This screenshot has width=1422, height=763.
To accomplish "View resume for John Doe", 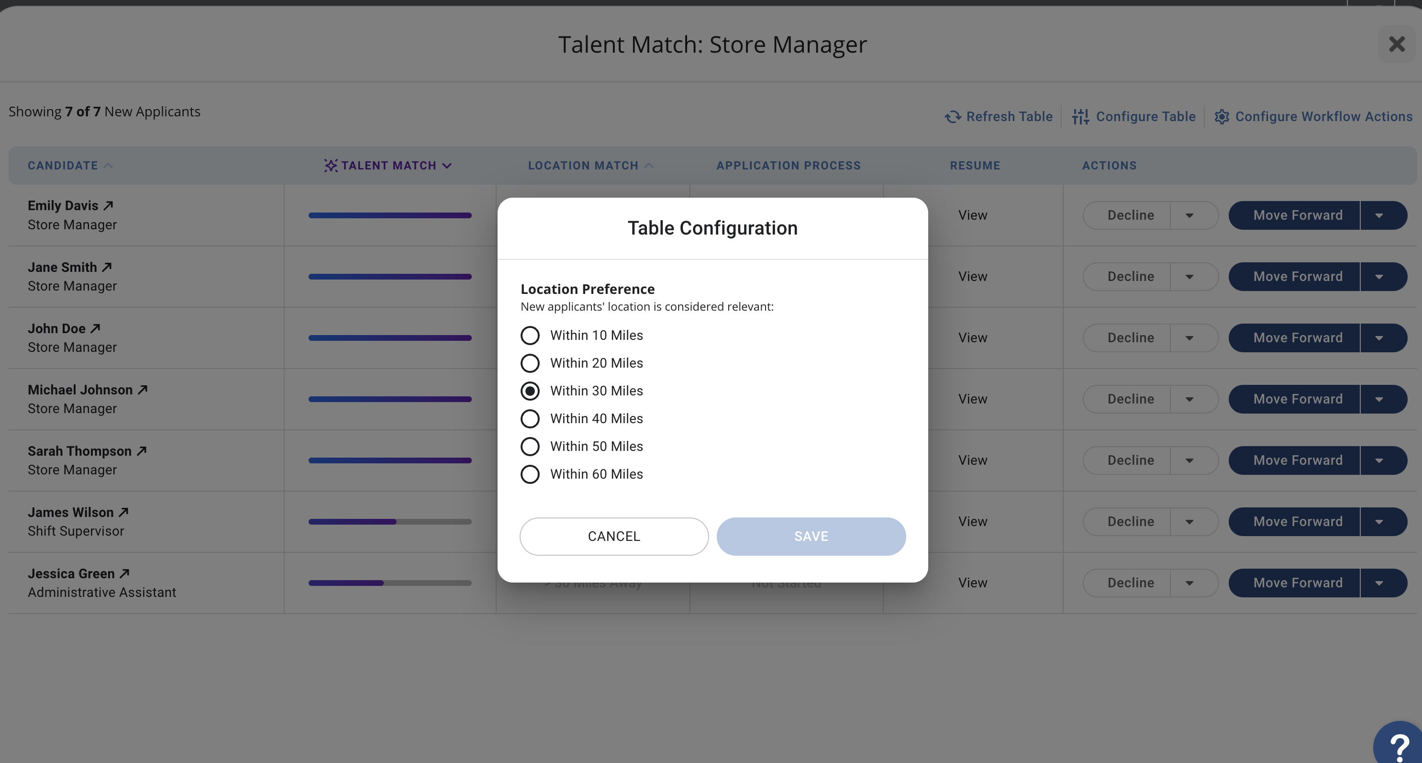I will 973,338.
